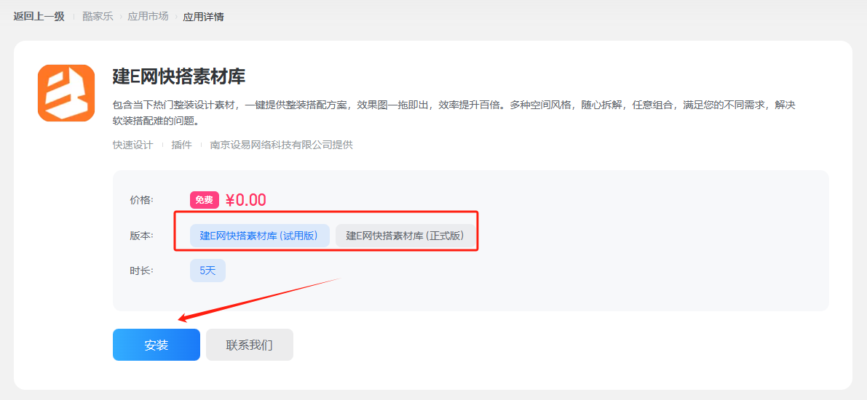Image resolution: width=867 pixels, height=400 pixels.
Task: Click the 价格 field label
Action: pos(141,200)
